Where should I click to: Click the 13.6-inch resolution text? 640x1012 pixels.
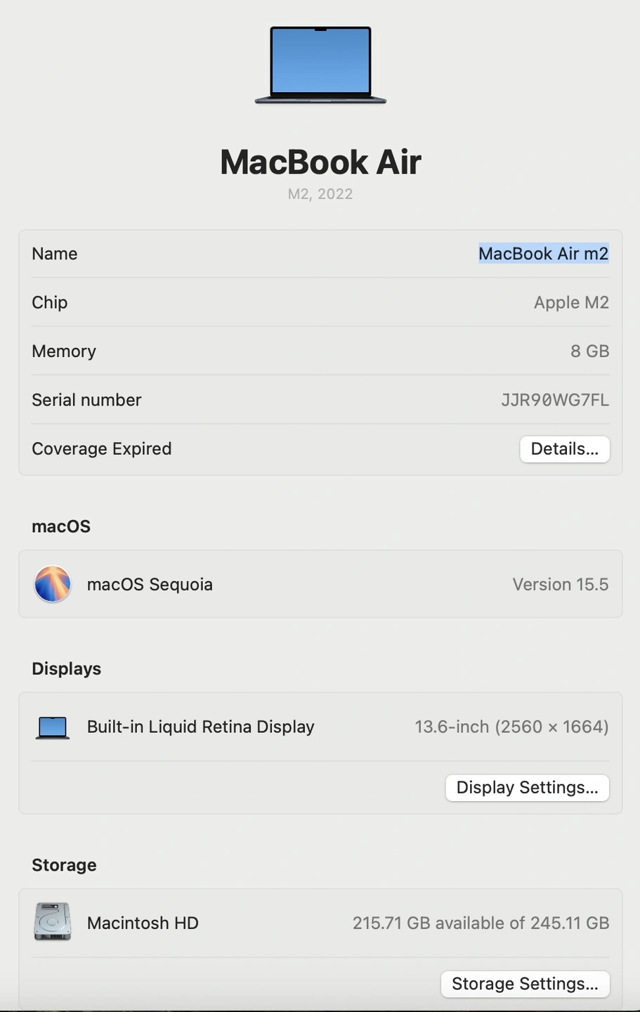coord(511,727)
